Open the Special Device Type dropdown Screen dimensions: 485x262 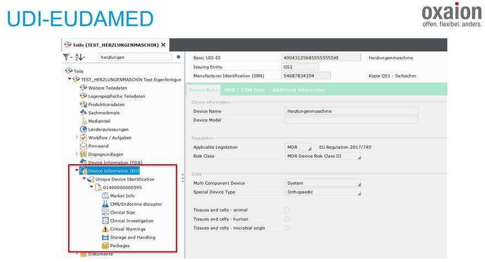(x=322, y=192)
